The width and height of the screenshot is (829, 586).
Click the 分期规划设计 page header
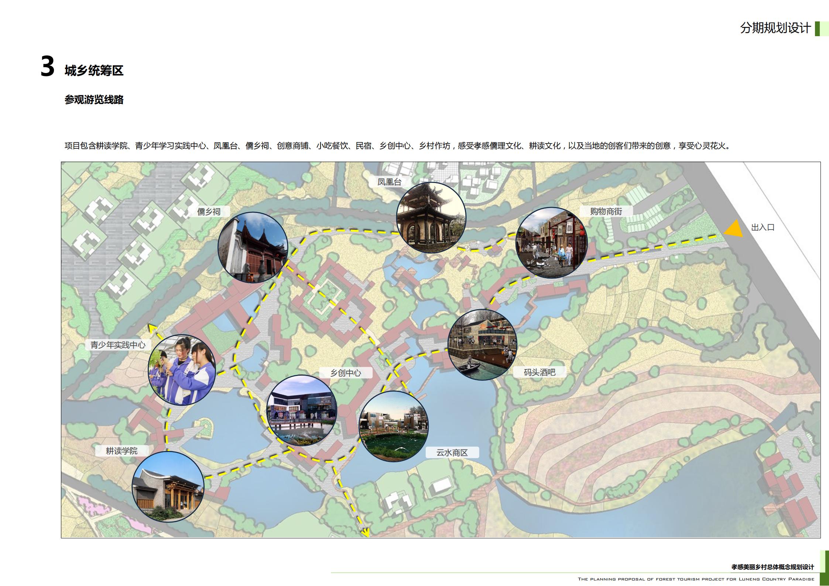[775, 28]
